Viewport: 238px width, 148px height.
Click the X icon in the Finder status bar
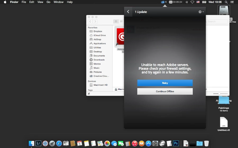89,94
